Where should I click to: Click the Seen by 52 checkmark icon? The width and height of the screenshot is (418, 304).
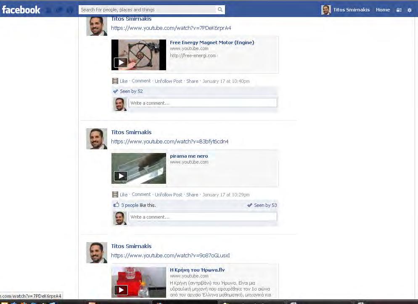(115, 91)
